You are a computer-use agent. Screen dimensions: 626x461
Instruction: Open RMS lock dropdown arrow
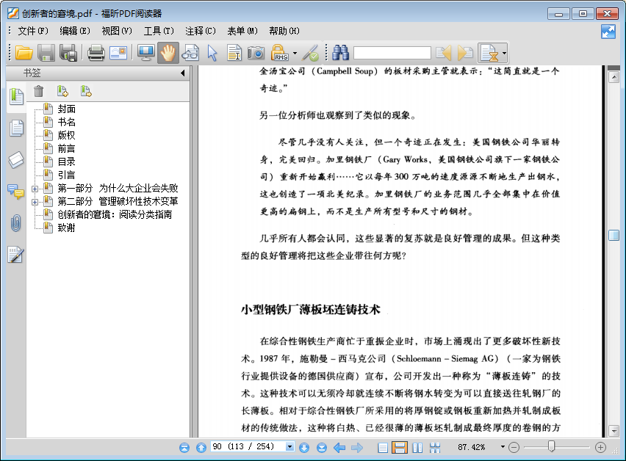295,53
